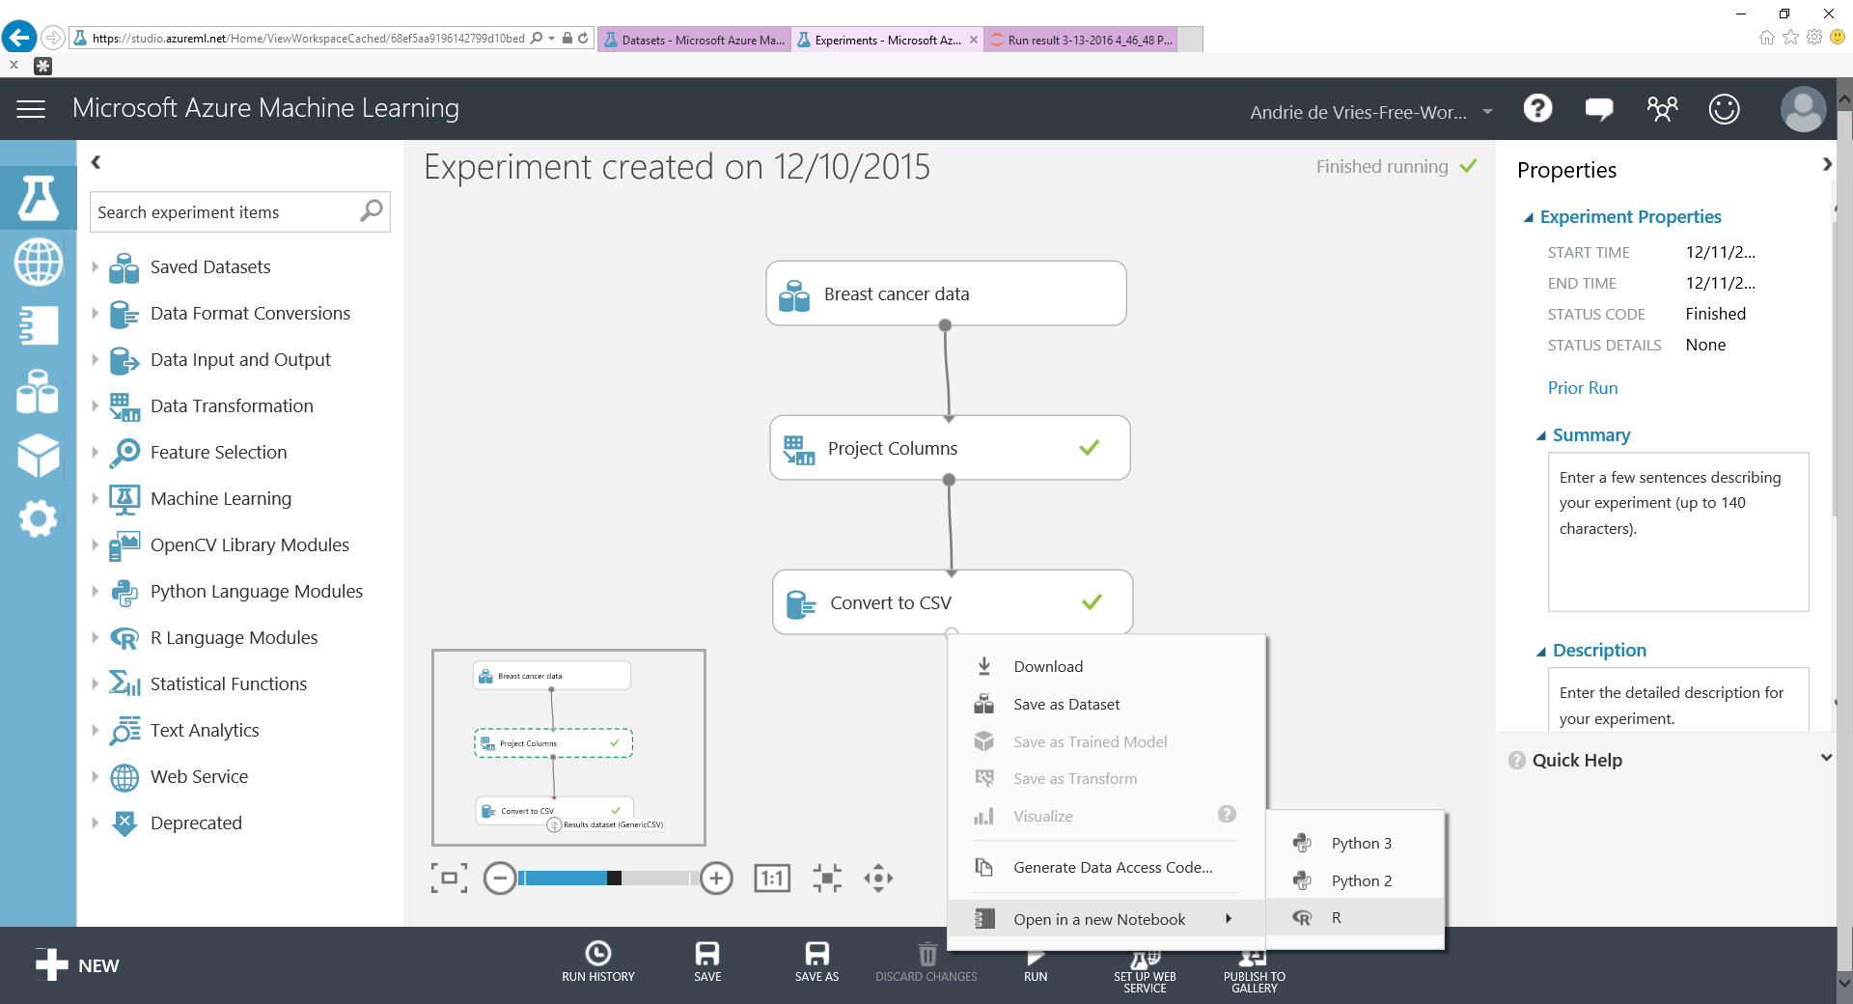This screenshot has height=1004, width=1853.
Task: Click Save As in bottom bar
Action: [816, 962]
